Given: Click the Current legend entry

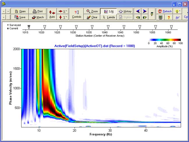Looking at the screenshot, I should pyautogui.click(x=13, y=29).
